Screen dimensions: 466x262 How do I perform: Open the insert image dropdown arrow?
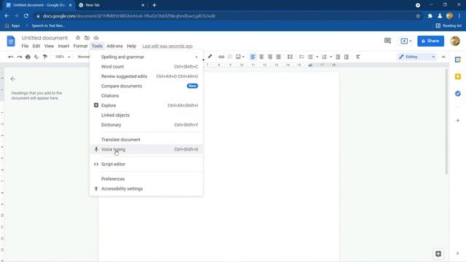(x=243, y=57)
